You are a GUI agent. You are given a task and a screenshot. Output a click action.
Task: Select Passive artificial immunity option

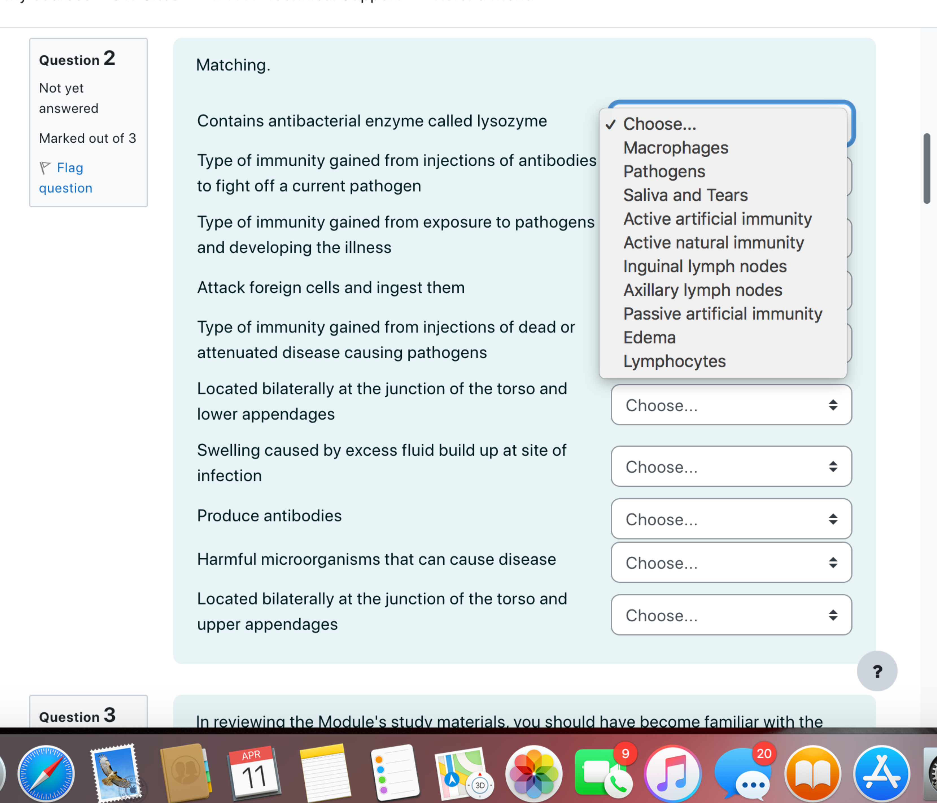point(722,314)
